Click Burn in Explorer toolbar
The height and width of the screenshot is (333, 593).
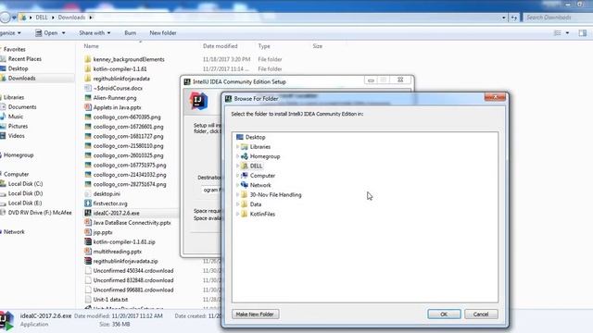pyautogui.click(x=130, y=33)
